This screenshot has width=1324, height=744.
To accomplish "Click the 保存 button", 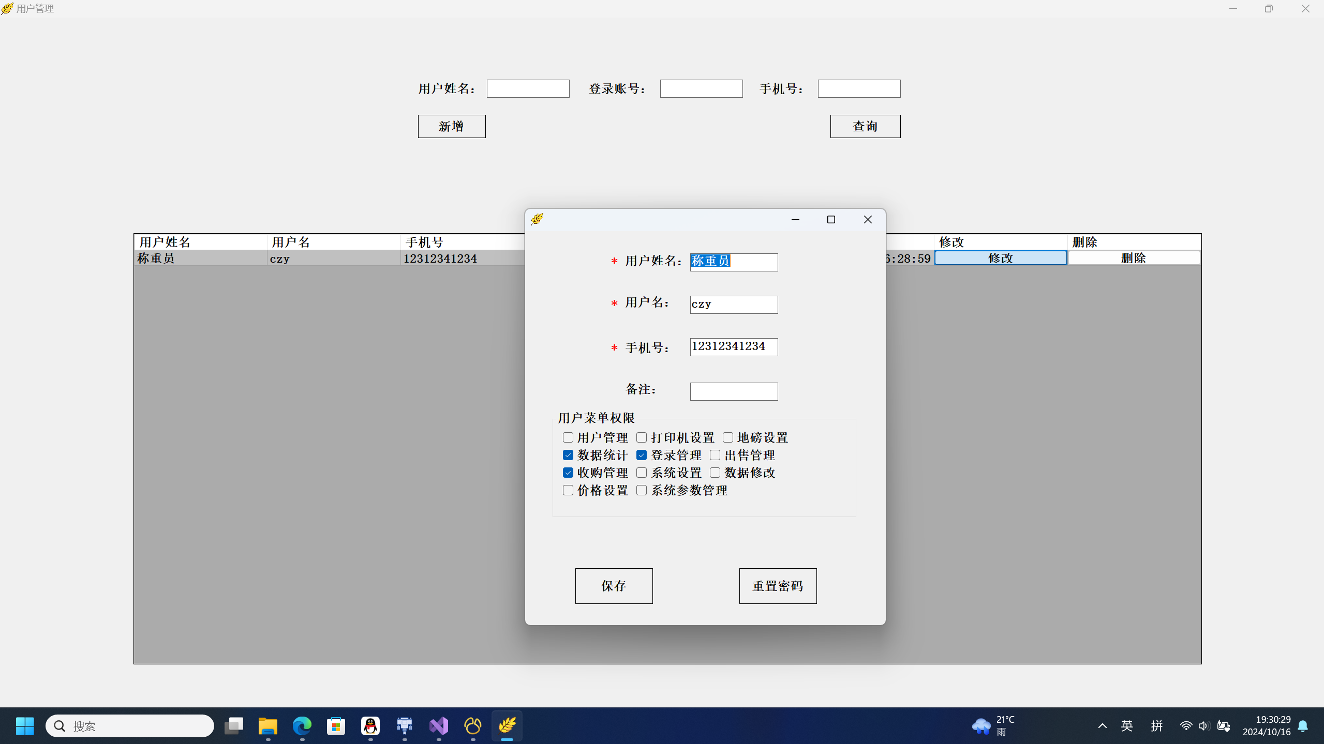I will point(614,586).
